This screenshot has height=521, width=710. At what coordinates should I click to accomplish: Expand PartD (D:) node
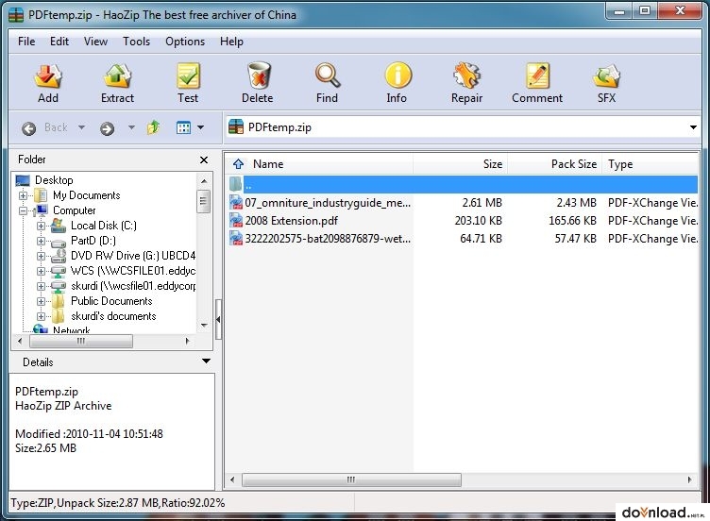click(x=42, y=241)
